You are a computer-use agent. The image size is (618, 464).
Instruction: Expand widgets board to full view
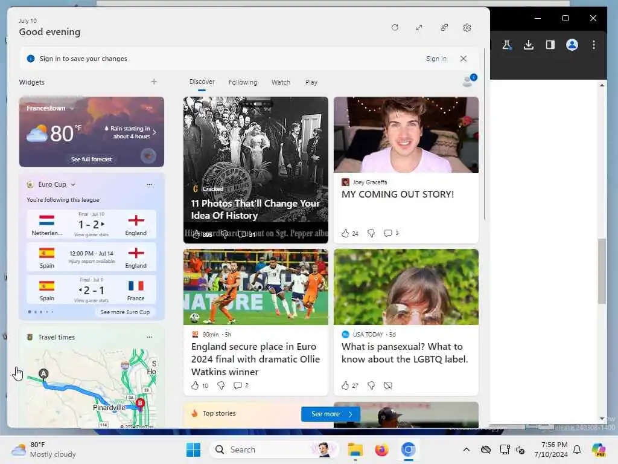419,28
